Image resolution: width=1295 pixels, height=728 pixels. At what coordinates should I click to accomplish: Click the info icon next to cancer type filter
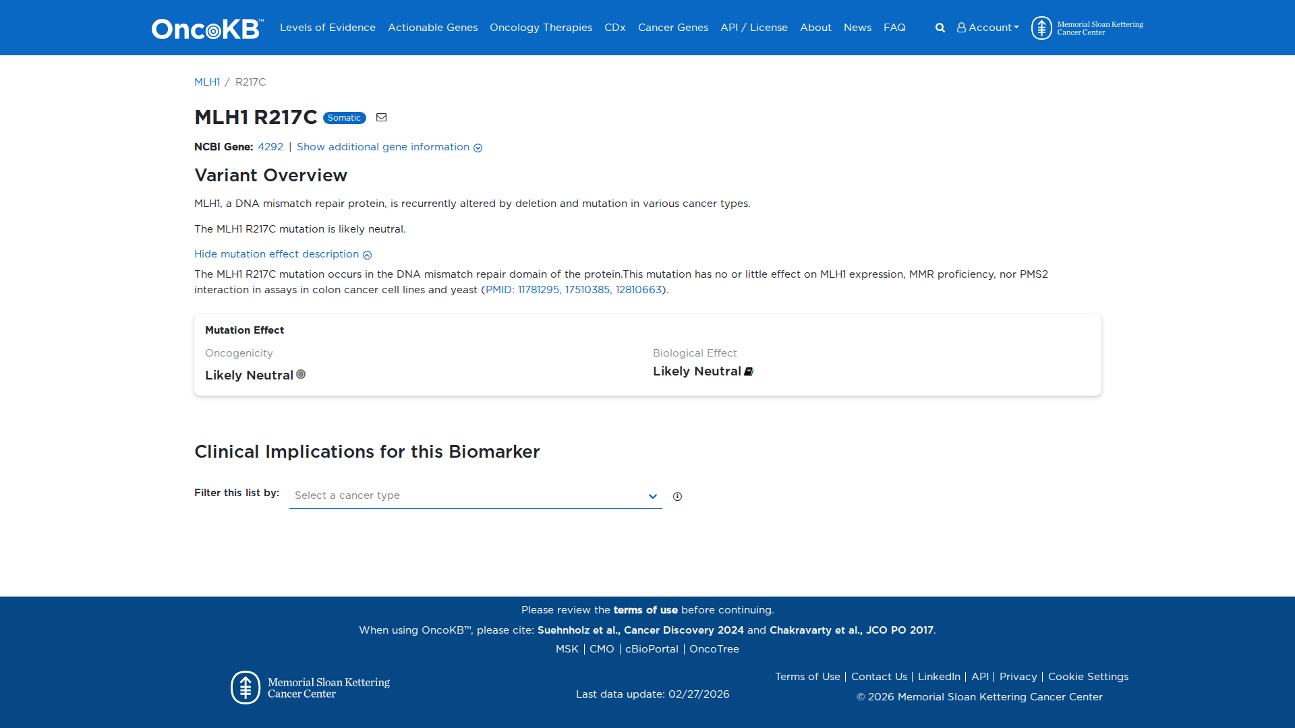(x=677, y=496)
